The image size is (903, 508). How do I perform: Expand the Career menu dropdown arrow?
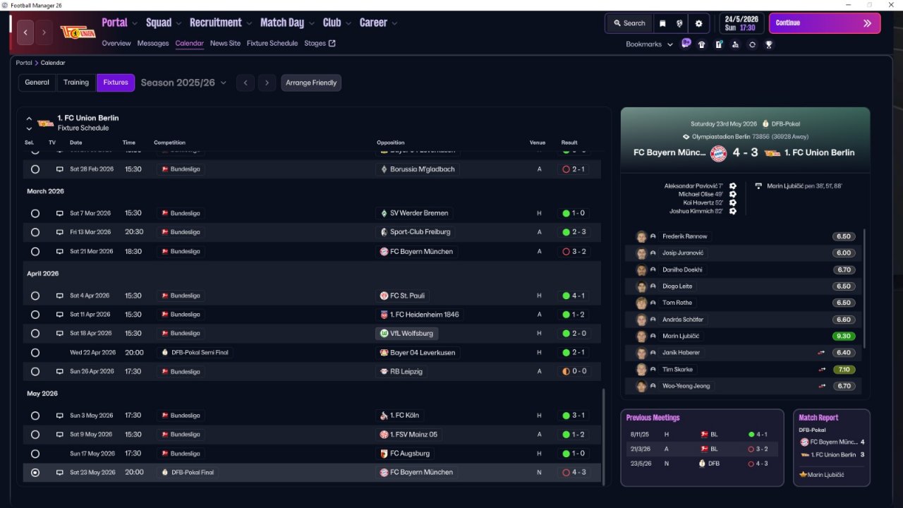coord(394,23)
